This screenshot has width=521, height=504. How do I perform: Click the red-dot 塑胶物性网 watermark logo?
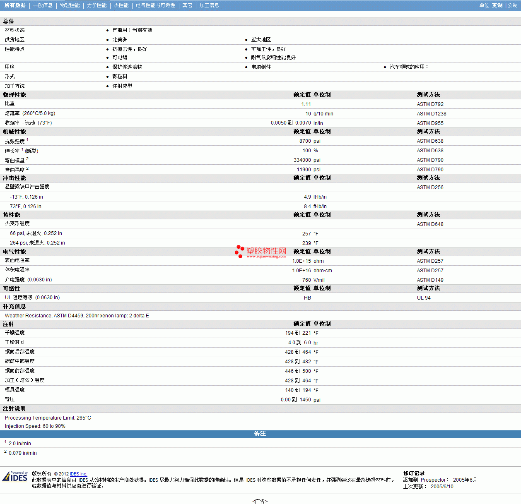(260, 252)
